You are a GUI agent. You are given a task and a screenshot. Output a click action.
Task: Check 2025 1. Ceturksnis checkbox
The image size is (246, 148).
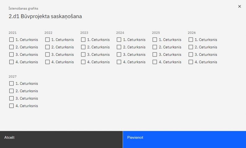click(155, 40)
